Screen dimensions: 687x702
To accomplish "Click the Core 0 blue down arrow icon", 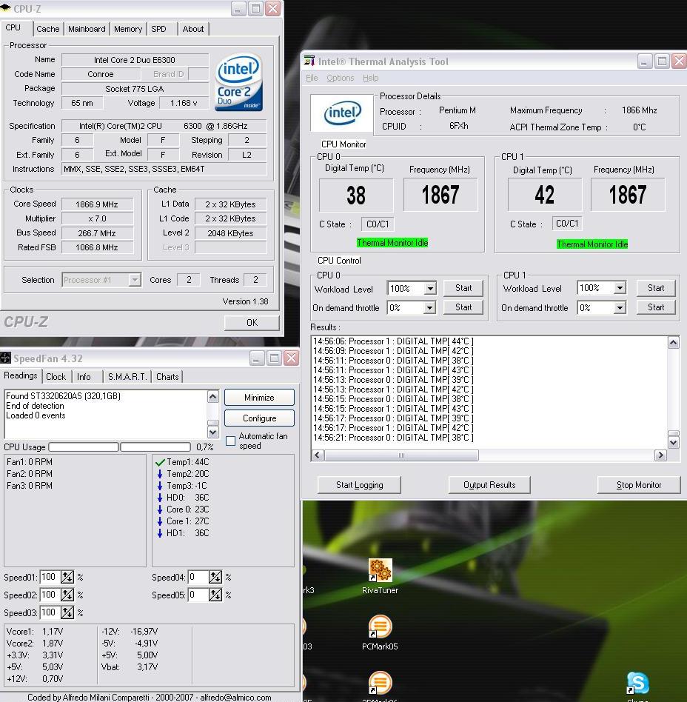I will [160, 509].
